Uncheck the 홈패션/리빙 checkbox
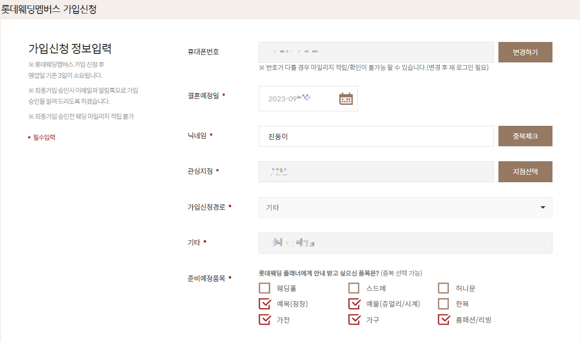Image resolution: width=580 pixels, height=342 pixels. [x=443, y=320]
